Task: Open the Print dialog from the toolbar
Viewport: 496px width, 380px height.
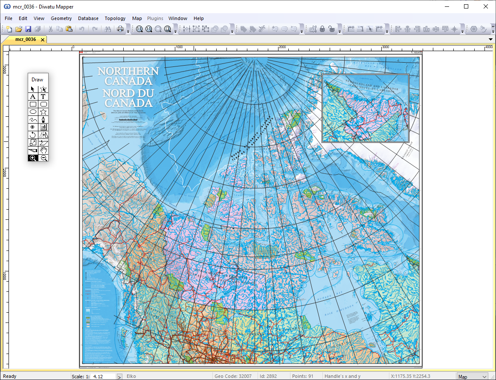Action: pyautogui.click(x=120, y=29)
